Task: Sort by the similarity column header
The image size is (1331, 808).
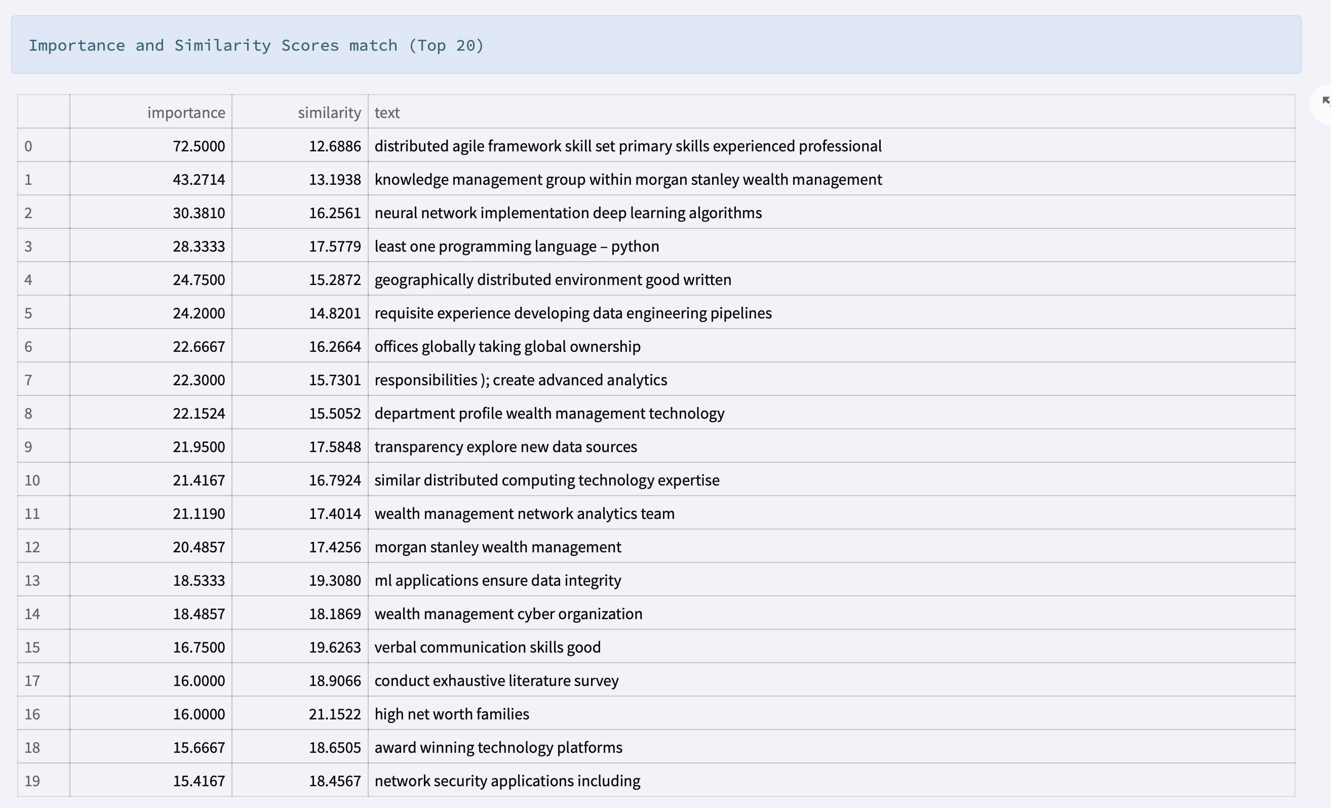Action: [329, 112]
